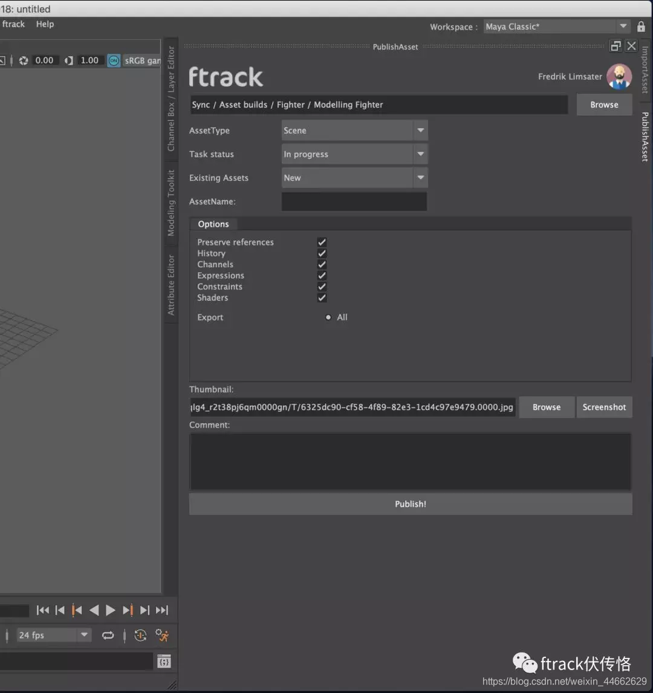Select the Export All radio button

[x=328, y=317]
